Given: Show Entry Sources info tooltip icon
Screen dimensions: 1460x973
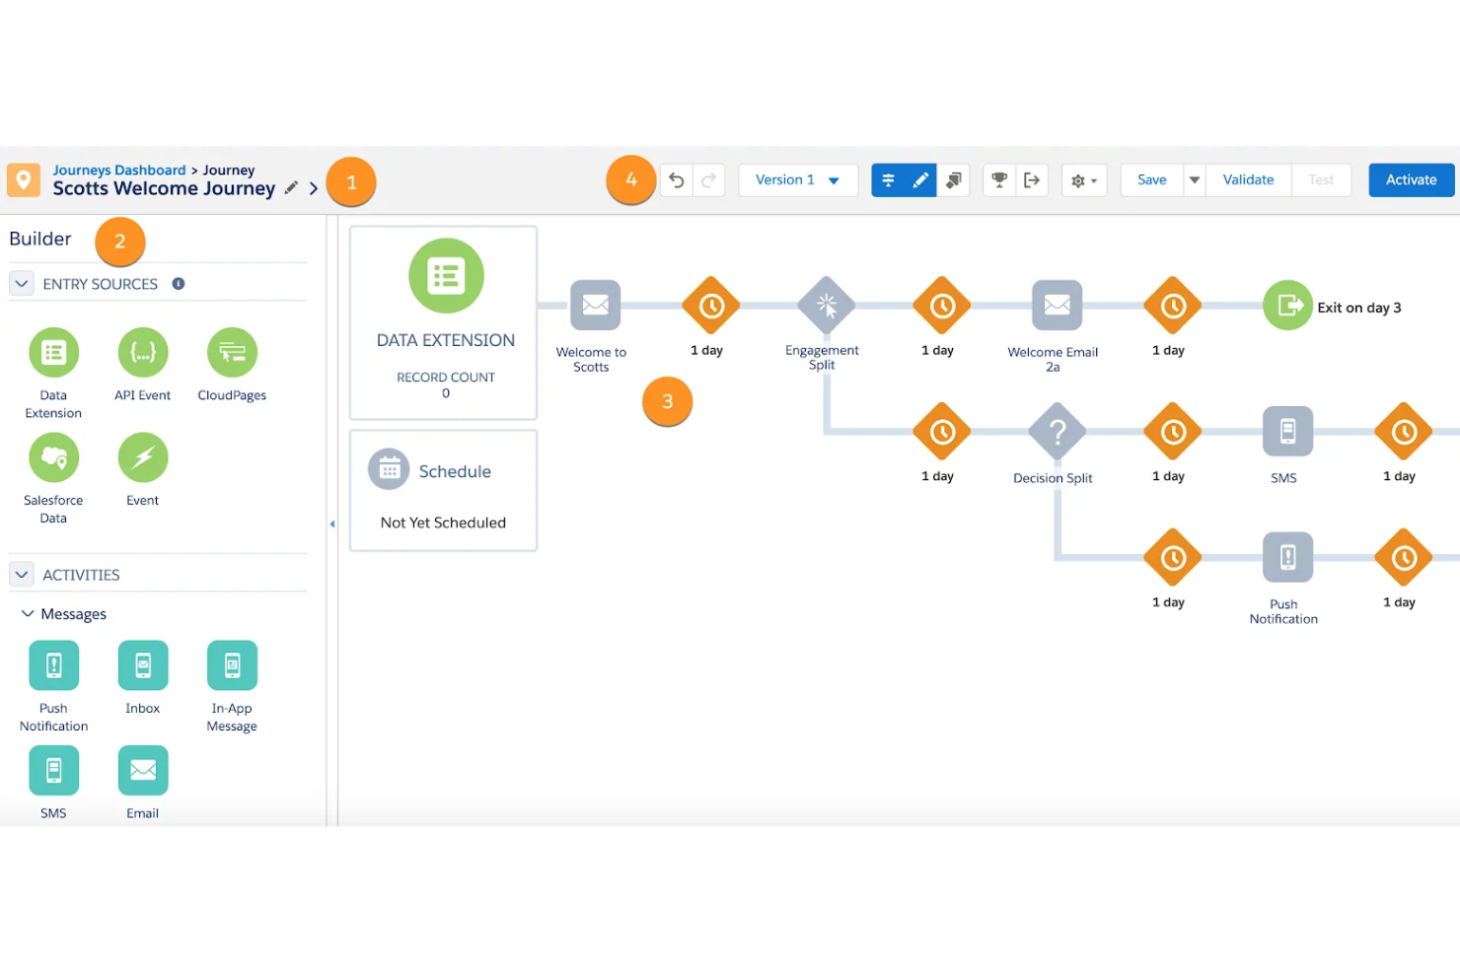Looking at the screenshot, I should pyautogui.click(x=179, y=284).
